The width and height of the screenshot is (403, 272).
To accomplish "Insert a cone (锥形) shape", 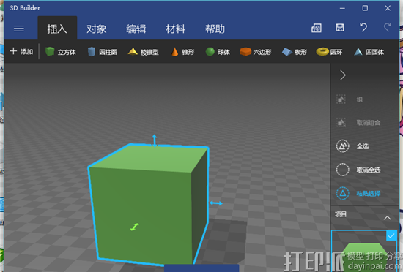I will coord(182,52).
